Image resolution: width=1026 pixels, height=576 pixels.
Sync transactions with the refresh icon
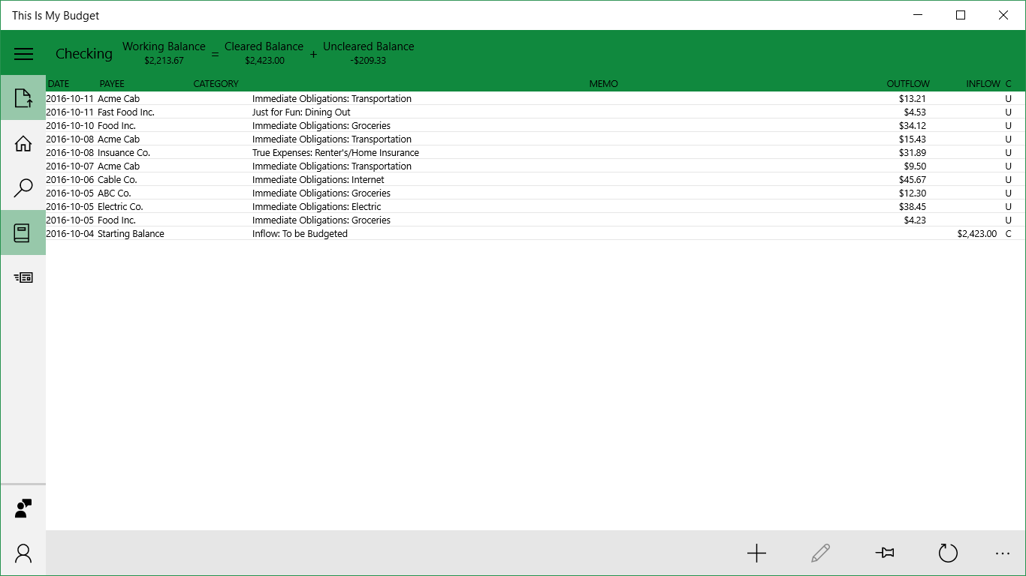(x=948, y=553)
